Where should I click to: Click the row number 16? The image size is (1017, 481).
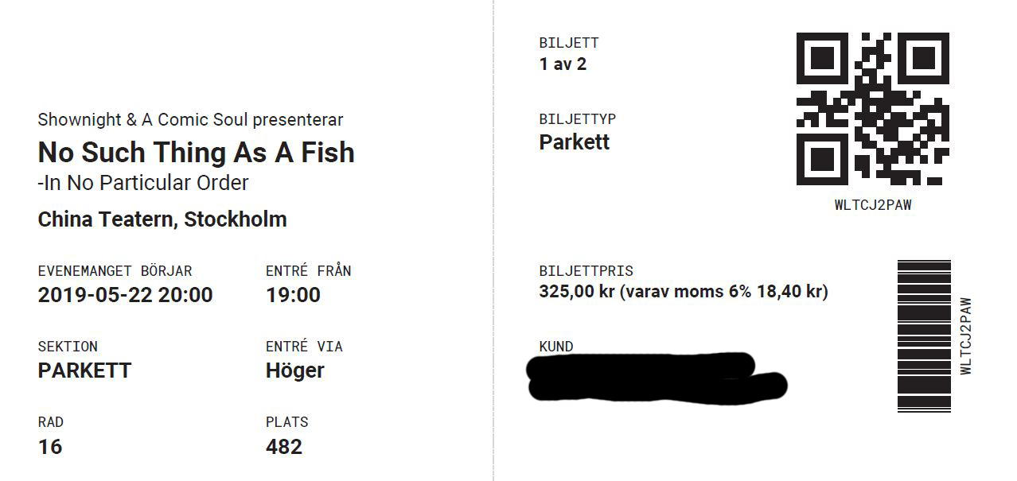[49, 447]
